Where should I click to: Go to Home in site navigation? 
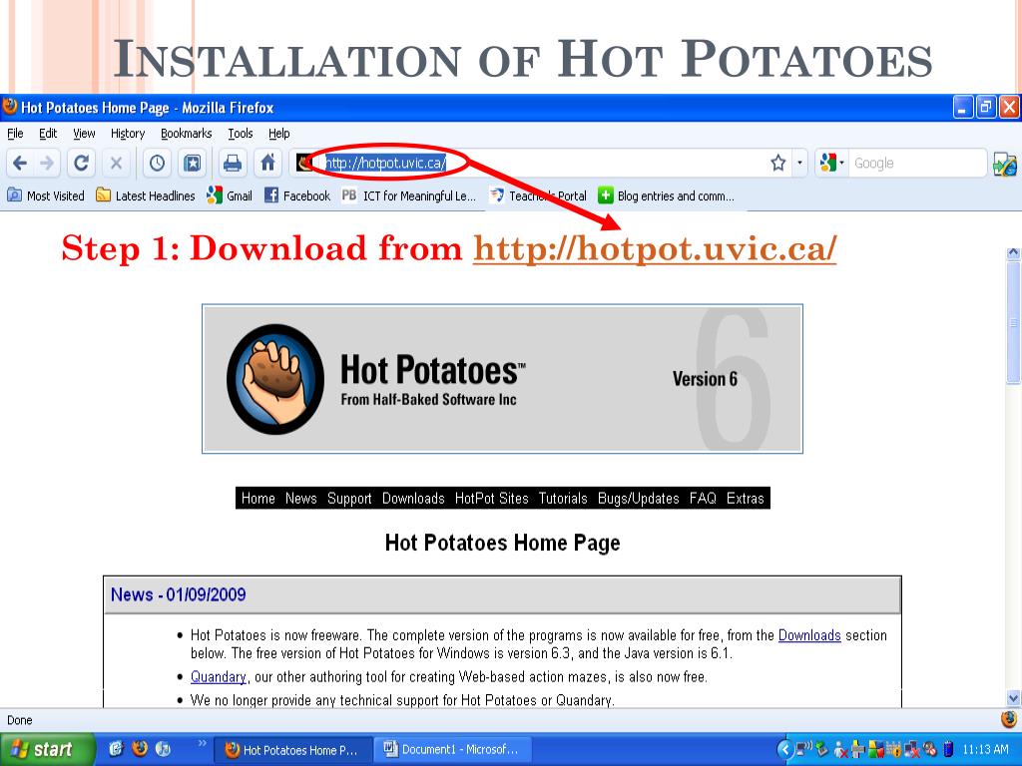click(x=258, y=499)
